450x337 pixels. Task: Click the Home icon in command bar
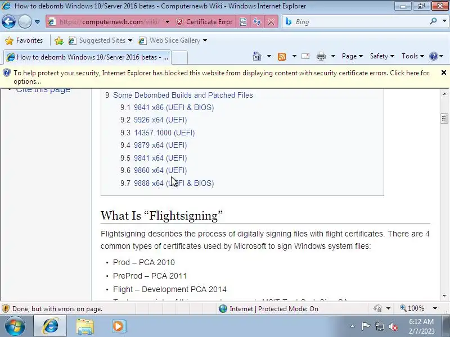pyautogui.click(x=257, y=56)
